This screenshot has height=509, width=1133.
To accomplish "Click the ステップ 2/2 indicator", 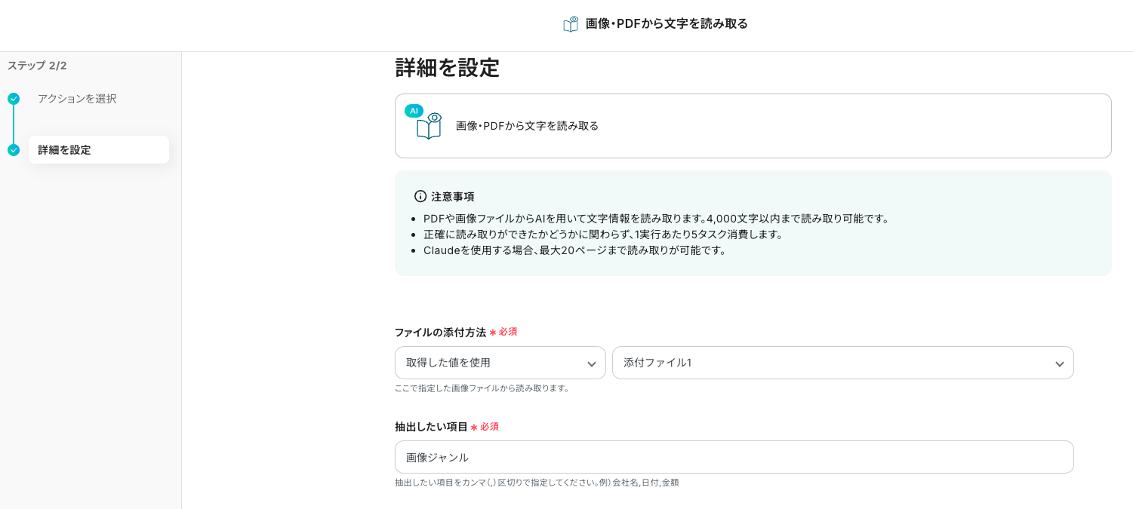I will pyautogui.click(x=37, y=66).
